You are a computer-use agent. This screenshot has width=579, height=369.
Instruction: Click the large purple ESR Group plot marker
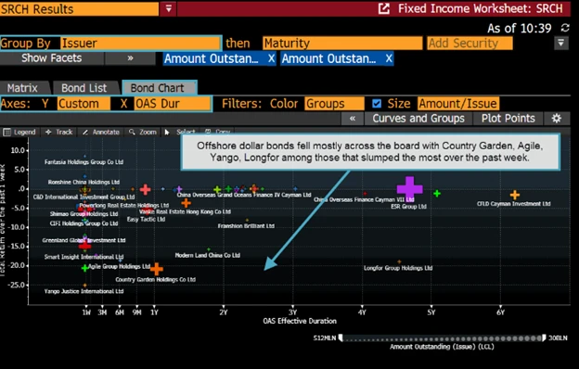point(409,189)
